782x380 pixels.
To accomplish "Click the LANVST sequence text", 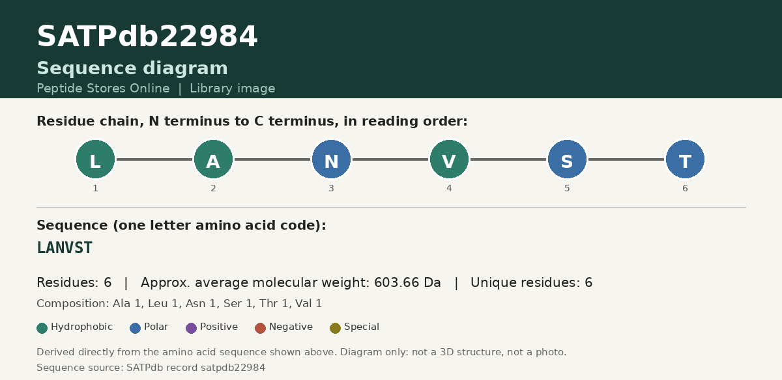I will pyautogui.click(x=65, y=248).
